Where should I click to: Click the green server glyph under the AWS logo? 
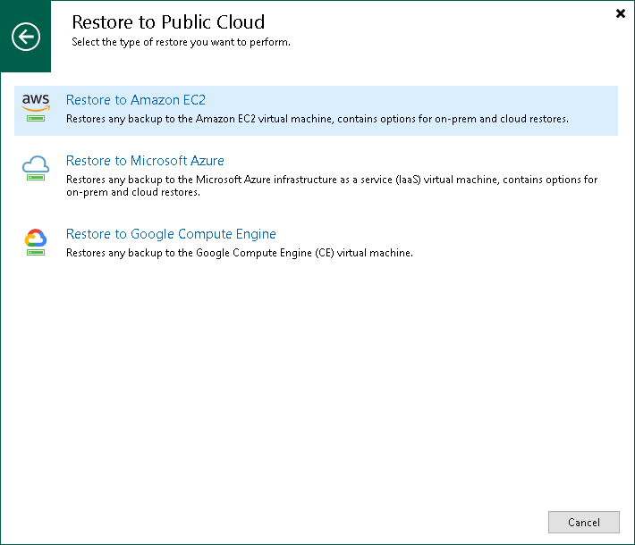point(36,118)
